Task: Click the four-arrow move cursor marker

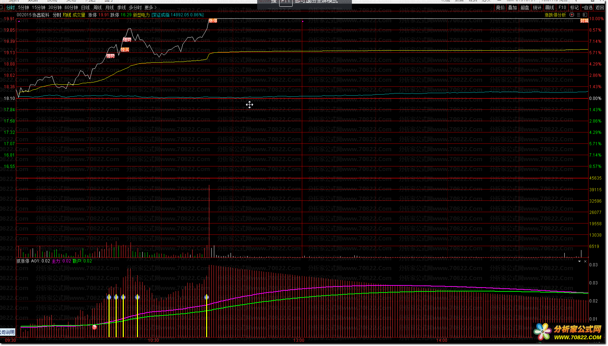Action: (x=249, y=104)
